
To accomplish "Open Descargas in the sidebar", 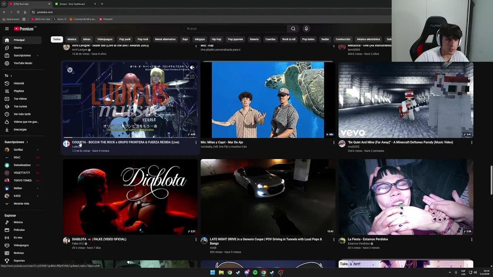I will 22,129.
